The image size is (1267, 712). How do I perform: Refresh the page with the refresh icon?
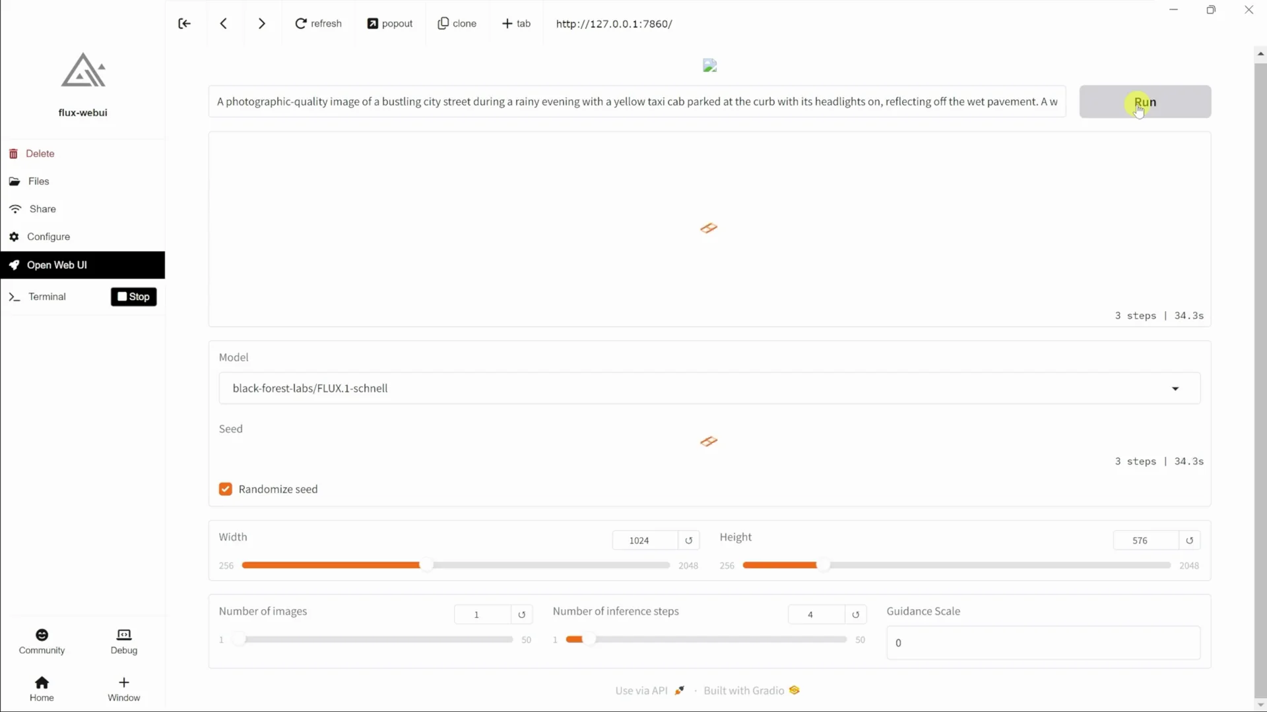pyautogui.click(x=302, y=23)
